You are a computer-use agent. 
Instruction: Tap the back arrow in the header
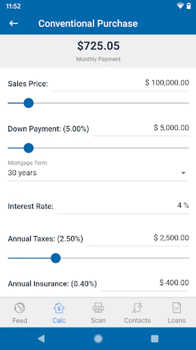click(x=14, y=23)
